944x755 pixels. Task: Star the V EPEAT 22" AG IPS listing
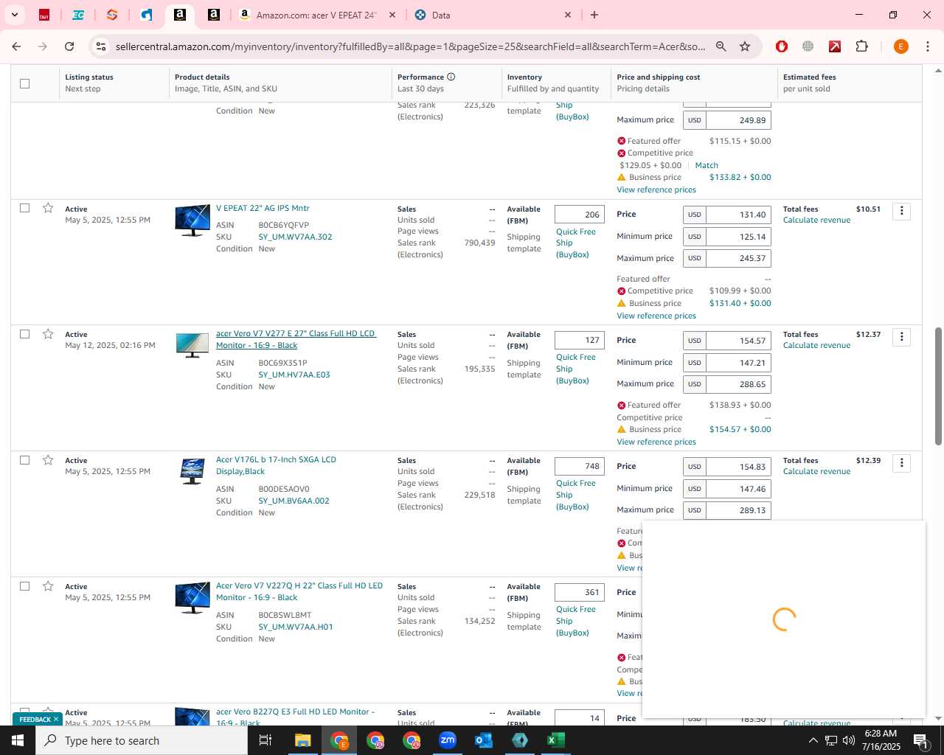48,208
